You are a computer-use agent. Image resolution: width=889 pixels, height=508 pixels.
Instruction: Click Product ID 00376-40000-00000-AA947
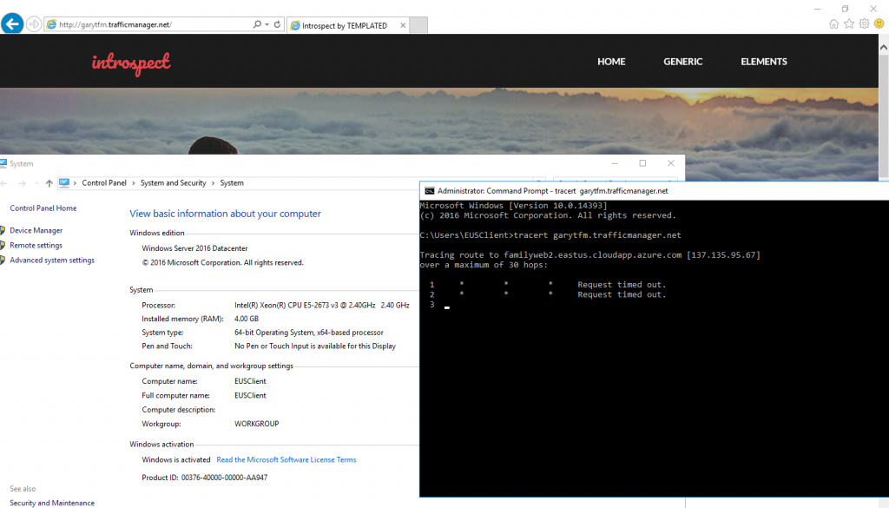pyautogui.click(x=205, y=478)
